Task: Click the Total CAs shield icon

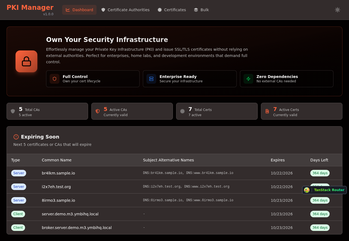Action: point(13,111)
